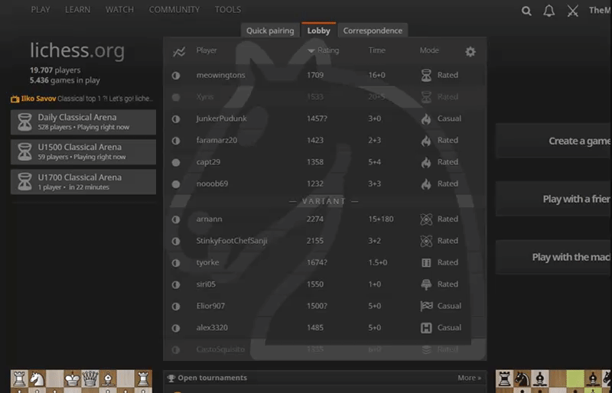Screen dimensions: 612x393
Task: Click variant icon in siri05 row
Action: (x=426, y=284)
